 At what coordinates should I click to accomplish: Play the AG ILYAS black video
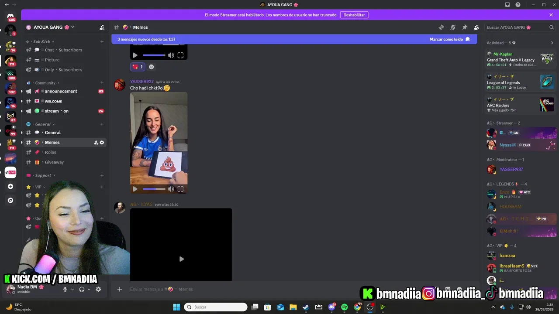click(x=181, y=259)
